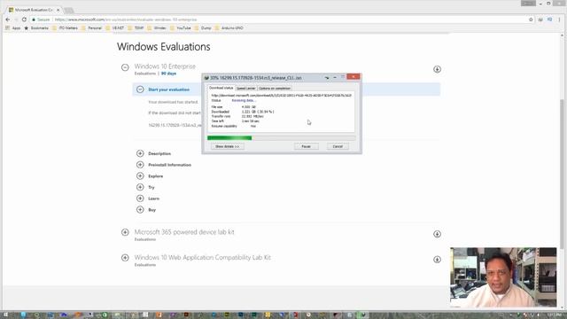Open a new browser tab
This screenshot has width=567, height=319.
tap(68, 10)
